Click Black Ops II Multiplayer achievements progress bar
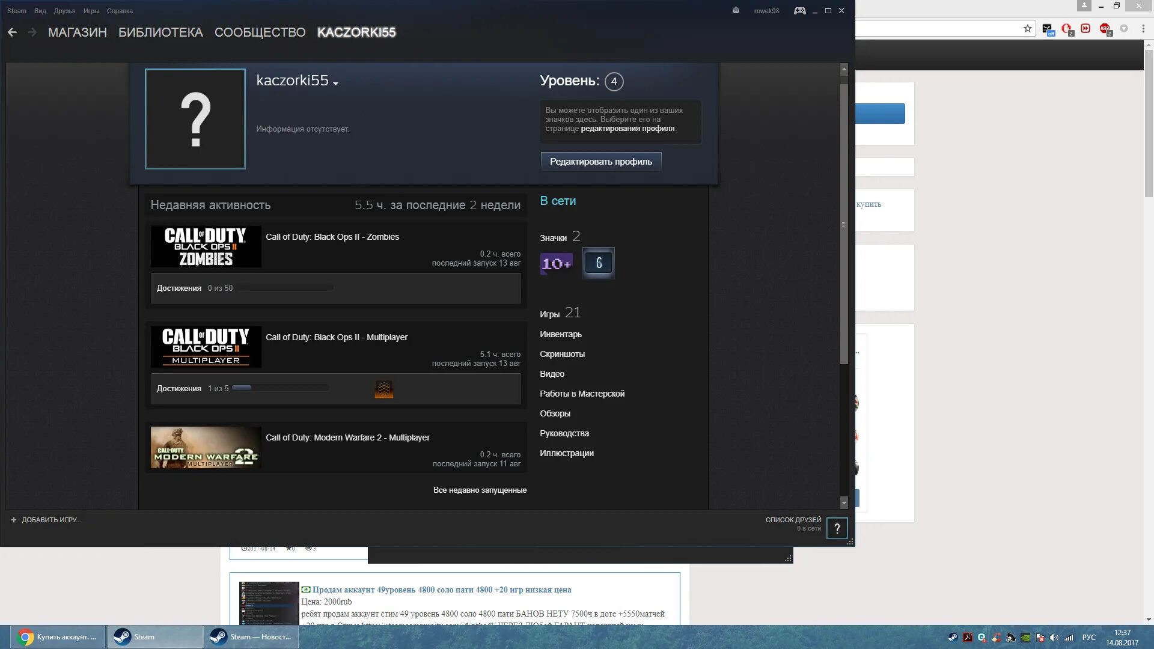 pyautogui.click(x=280, y=388)
